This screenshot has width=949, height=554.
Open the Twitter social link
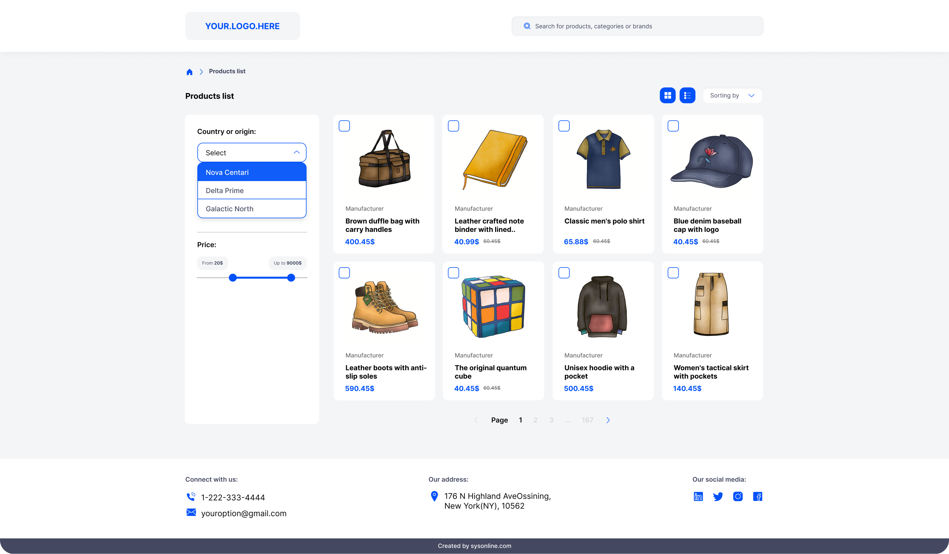[718, 496]
